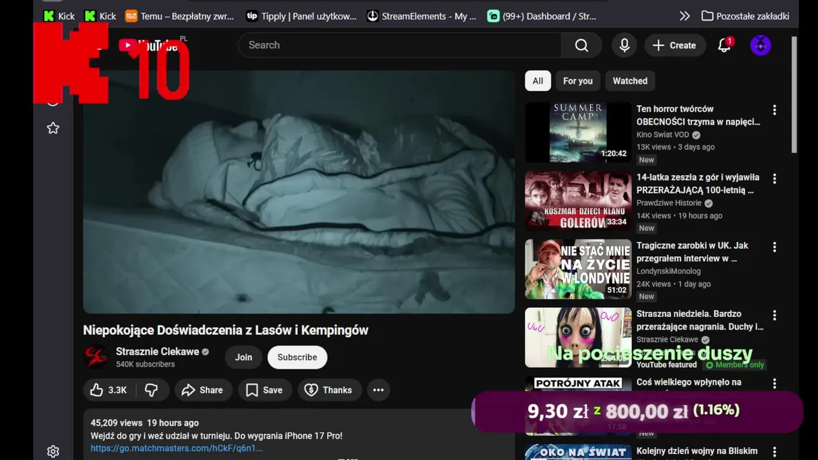The width and height of the screenshot is (818, 460).
Task: Join the Strasznie Ciekawe channel membership
Action: (243, 357)
